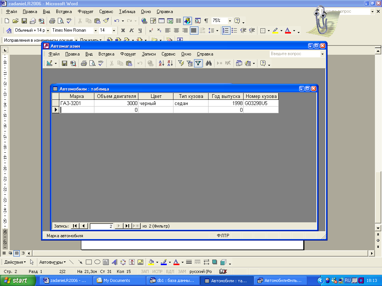
Task: Click Access Save icon
Action: click(64, 63)
